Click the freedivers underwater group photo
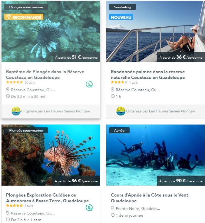Viewport: 205px width, 223px height. tap(155, 155)
